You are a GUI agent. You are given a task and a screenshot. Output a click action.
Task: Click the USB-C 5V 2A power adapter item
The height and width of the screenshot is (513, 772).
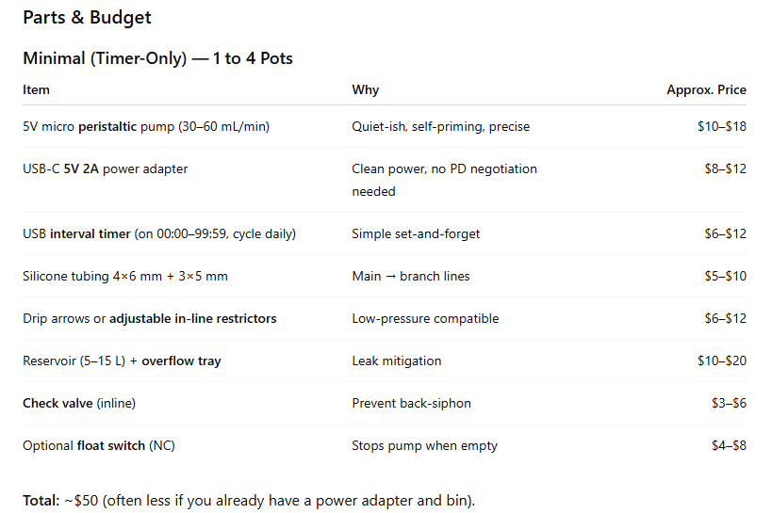click(x=105, y=168)
